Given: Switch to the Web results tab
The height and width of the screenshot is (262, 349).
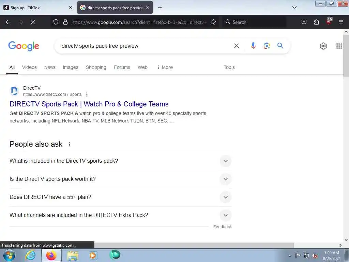Looking at the screenshot, I should [x=142, y=67].
